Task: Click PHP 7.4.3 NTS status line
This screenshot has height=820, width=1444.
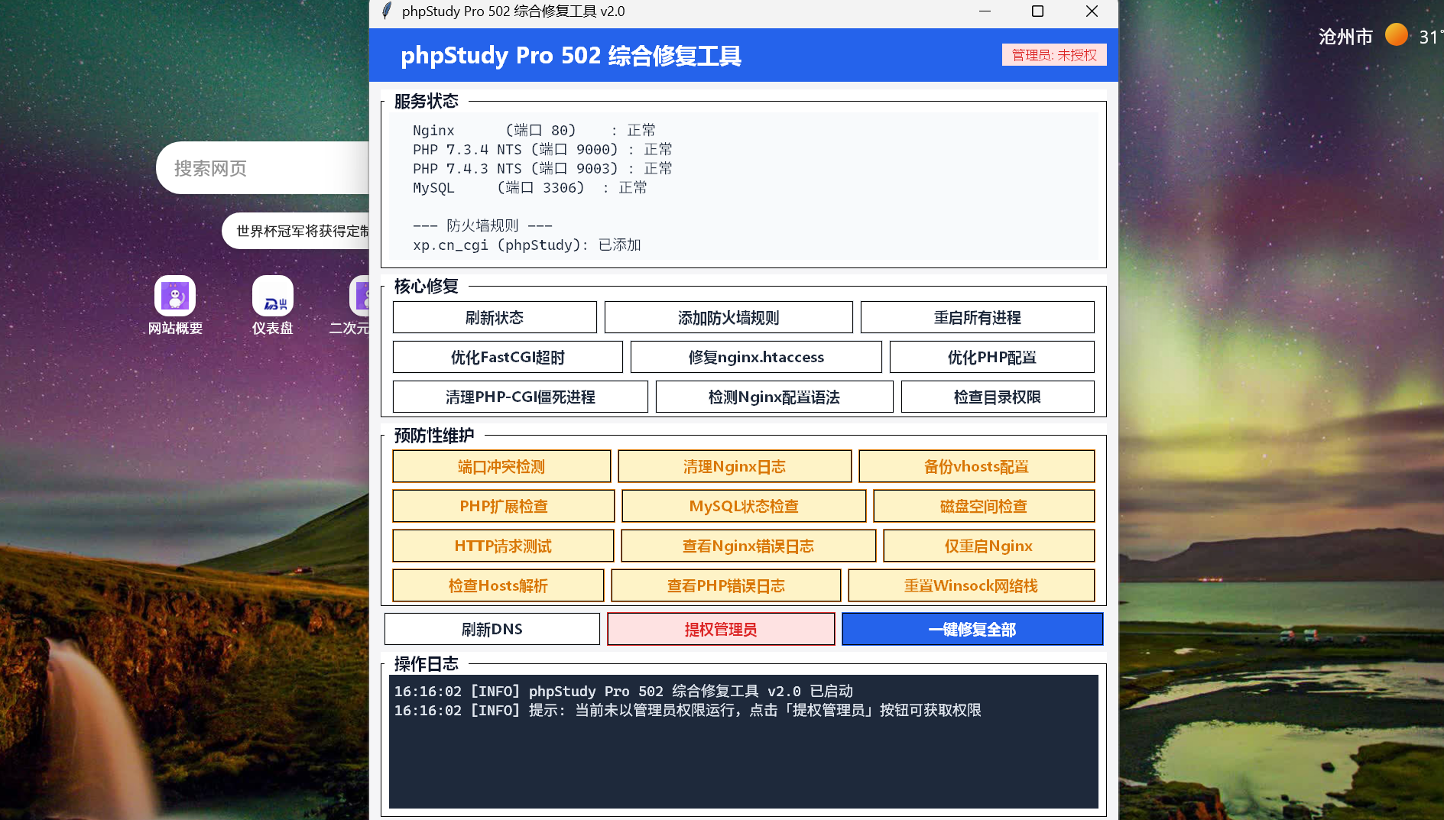Action: 543,168
